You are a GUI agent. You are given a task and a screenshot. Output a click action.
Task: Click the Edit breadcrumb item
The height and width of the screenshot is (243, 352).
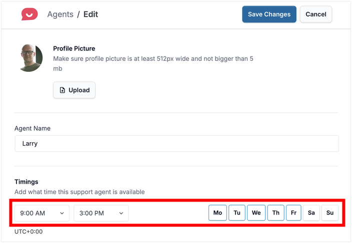click(x=90, y=14)
